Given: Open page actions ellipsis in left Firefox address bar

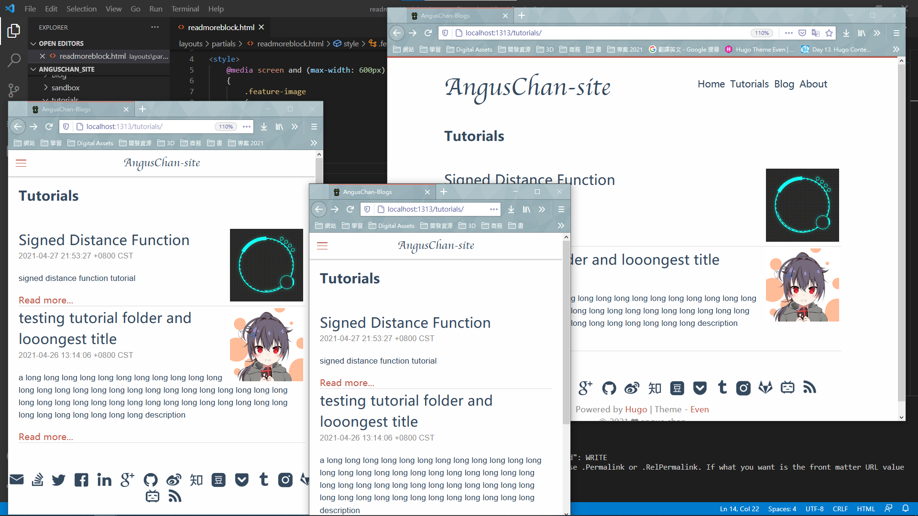Looking at the screenshot, I should point(247,127).
